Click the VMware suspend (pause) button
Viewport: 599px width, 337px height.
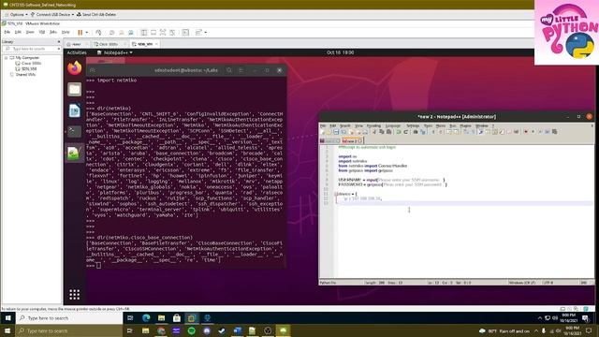80,33
